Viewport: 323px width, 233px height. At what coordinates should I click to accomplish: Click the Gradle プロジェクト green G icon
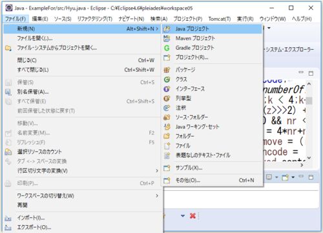167,48
